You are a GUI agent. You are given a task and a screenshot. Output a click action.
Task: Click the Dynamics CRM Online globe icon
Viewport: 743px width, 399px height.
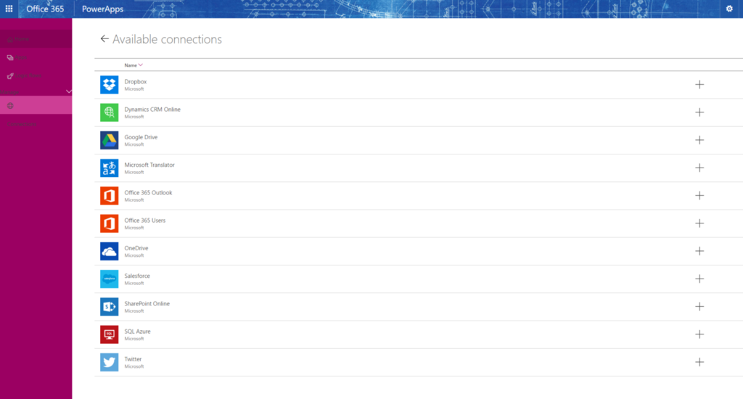click(109, 112)
